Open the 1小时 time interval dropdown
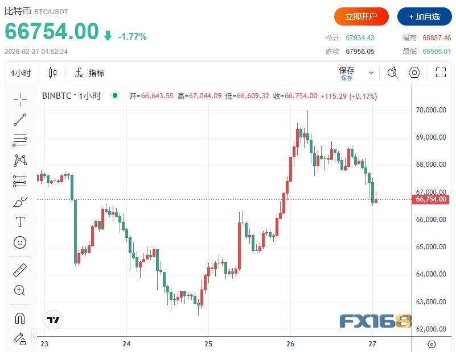456x352 pixels. pos(21,73)
